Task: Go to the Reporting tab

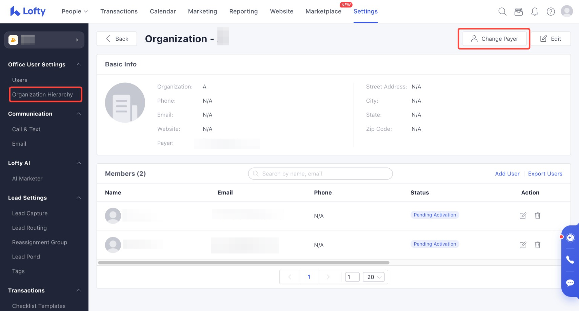Action: 243,12
